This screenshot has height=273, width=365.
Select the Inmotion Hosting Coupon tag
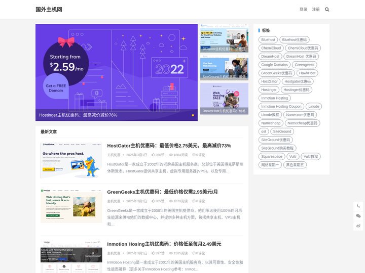click(x=281, y=107)
